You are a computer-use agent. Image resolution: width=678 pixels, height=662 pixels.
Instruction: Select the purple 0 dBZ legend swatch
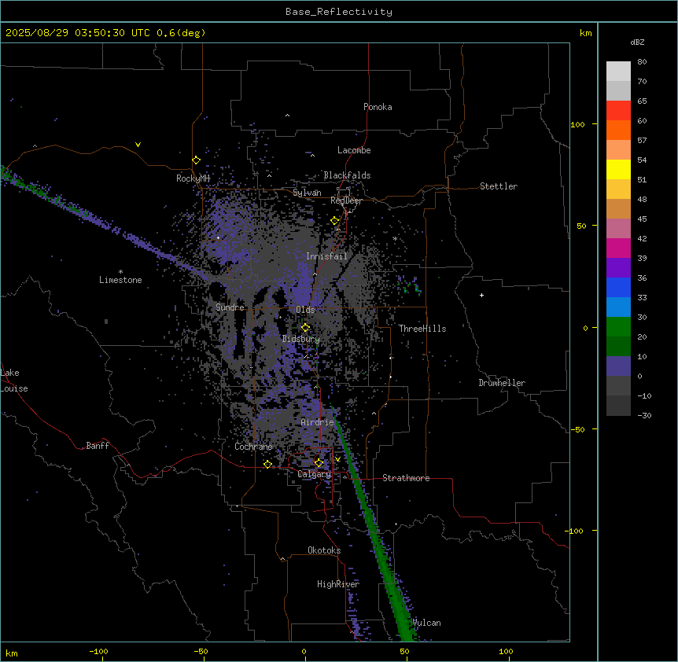click(x=618, y=366)
